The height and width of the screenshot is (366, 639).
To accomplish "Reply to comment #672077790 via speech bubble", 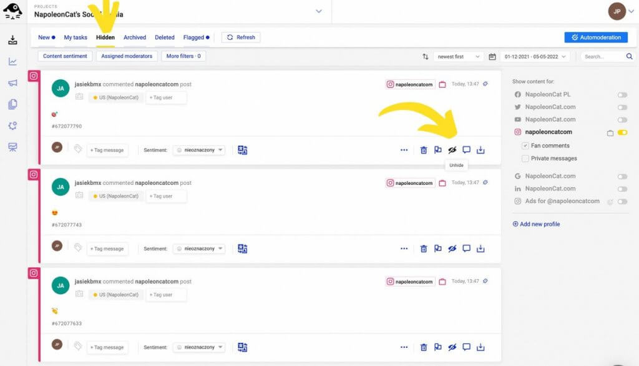I will pos(466,150).
